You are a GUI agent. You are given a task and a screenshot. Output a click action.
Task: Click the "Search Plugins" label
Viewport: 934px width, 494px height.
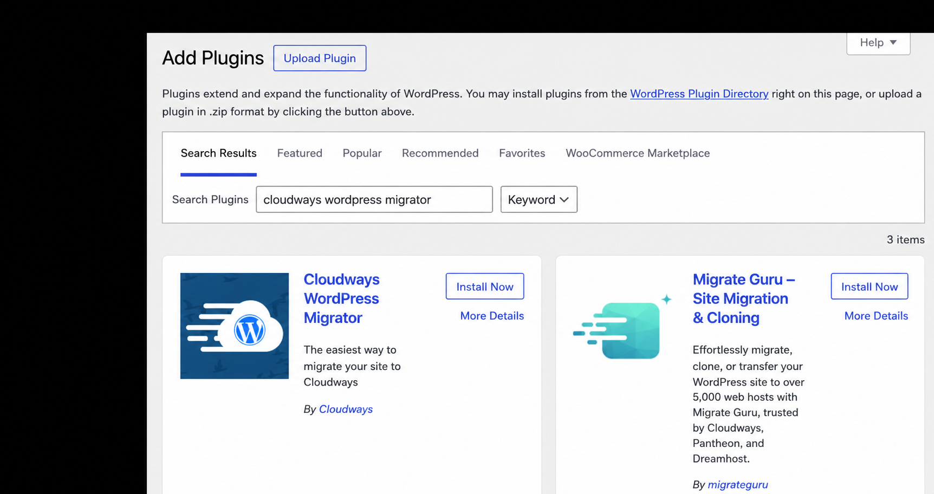coord(210,199)
